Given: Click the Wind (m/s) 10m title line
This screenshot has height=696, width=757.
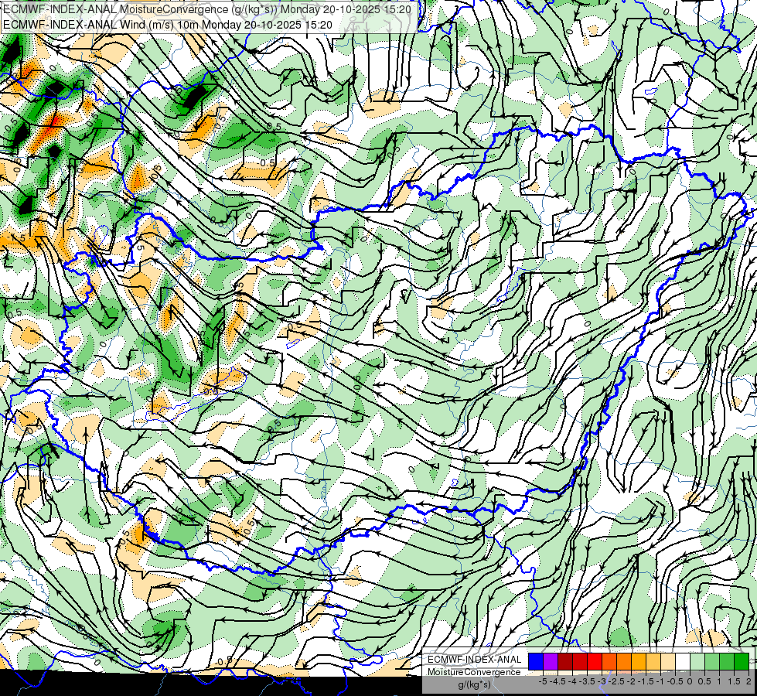Looking at the screenshot, I should click(x=168, y=24).
